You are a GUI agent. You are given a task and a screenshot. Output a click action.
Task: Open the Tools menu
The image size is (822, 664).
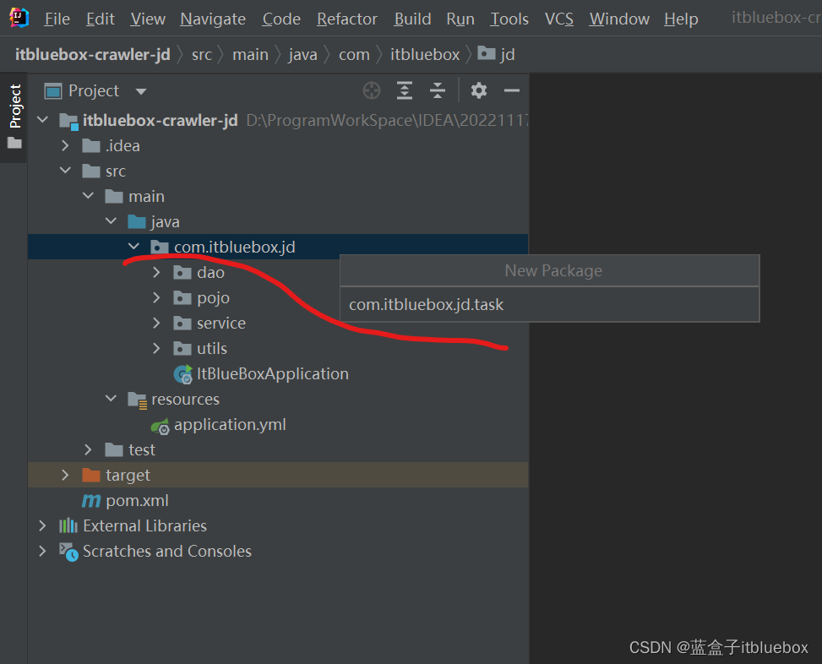click(509, 19)
